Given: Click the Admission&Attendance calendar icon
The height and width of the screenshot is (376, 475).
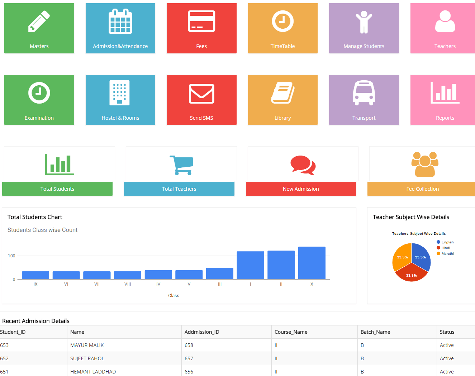Looking at the screenshot, I should (120, 21).
